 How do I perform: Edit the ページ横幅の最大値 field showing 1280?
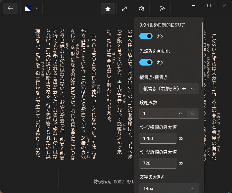[158, 138]
